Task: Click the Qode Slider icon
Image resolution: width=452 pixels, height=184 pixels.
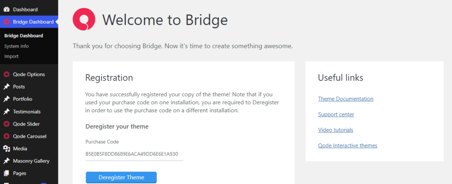Action: [6, 124]
